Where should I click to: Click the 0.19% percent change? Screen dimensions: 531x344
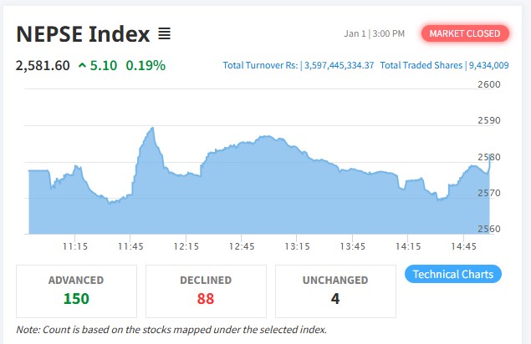(x=146, y=65)
